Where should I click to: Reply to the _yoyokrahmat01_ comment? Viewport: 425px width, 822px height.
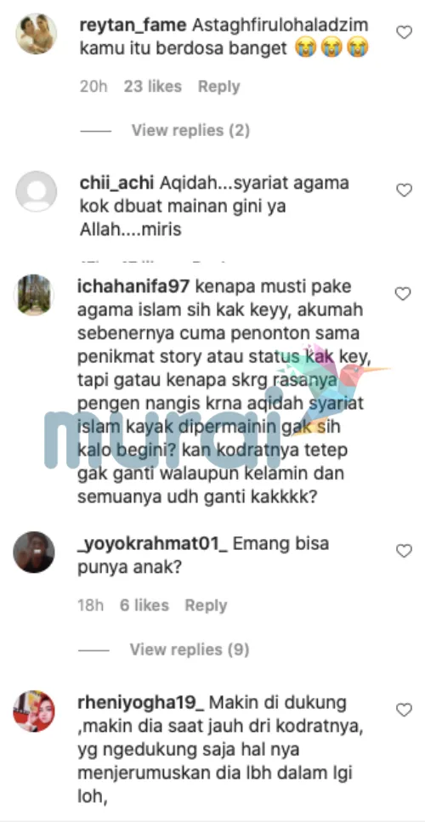206,605
